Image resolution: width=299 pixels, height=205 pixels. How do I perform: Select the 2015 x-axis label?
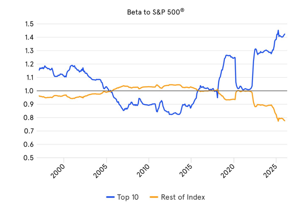(187, 171)
